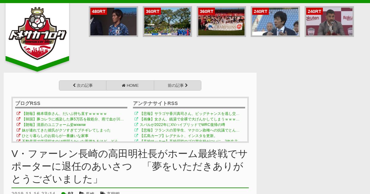This screenshot has height=194, width=370.
Task: Open link スバルが2022年にXVハイブリッドでWRC復帰の噂
Action: coord(182,125)
